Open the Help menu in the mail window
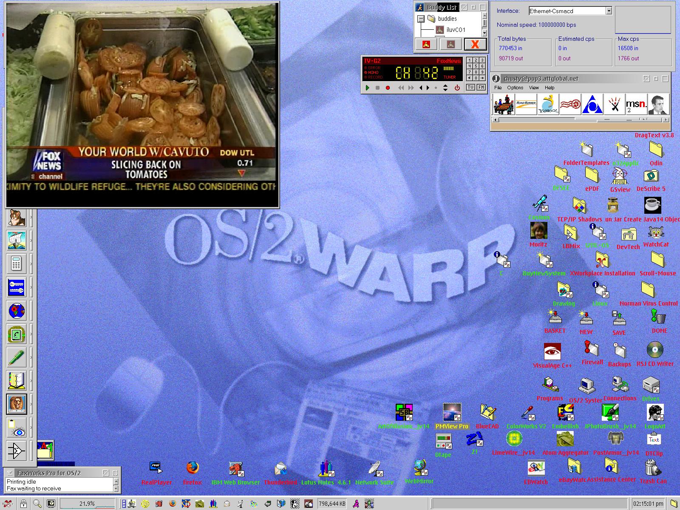 (x=550, y=88)
